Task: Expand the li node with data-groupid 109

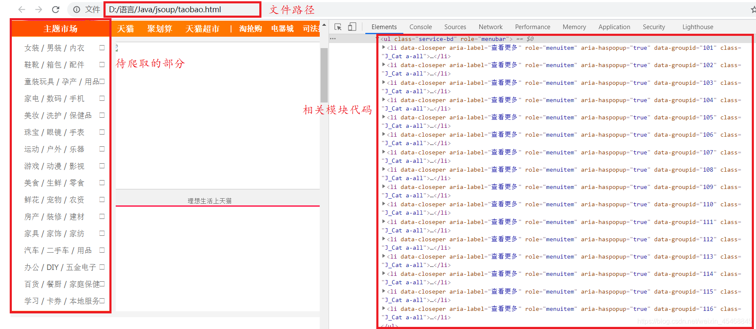Action: point(384,187)
